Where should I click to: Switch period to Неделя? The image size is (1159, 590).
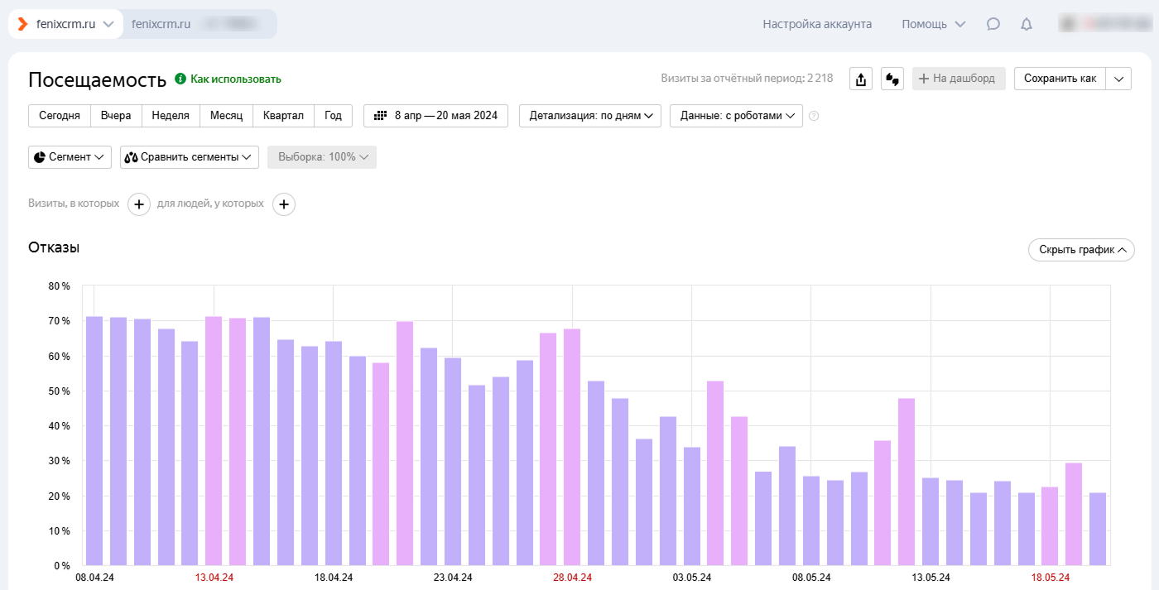click(x=171, y=116)
